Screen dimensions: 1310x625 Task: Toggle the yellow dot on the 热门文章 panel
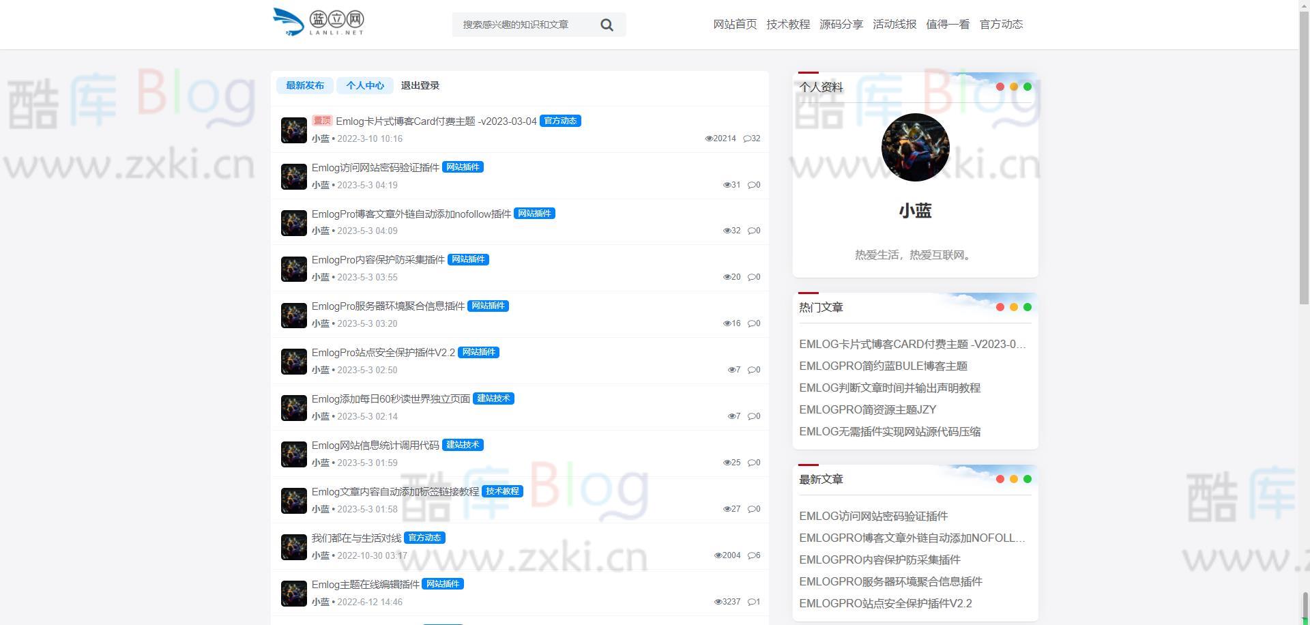coord(1013,307)
